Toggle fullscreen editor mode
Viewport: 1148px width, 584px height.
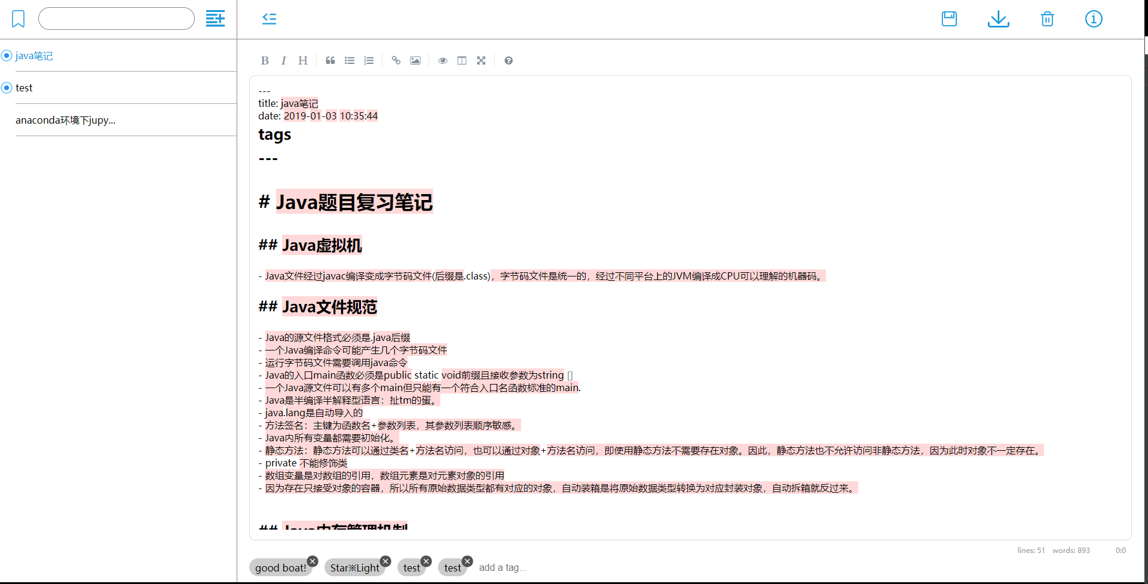(x=481, y=60)
